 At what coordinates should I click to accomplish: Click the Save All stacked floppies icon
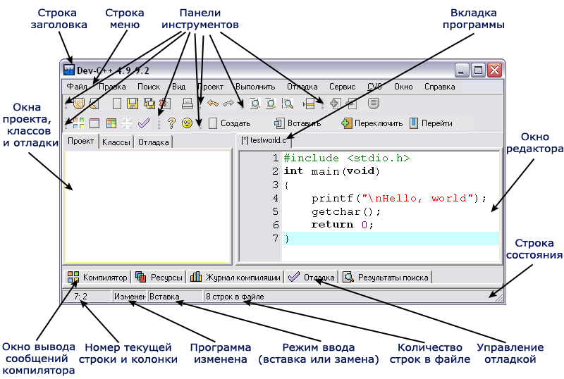point(149,104)
